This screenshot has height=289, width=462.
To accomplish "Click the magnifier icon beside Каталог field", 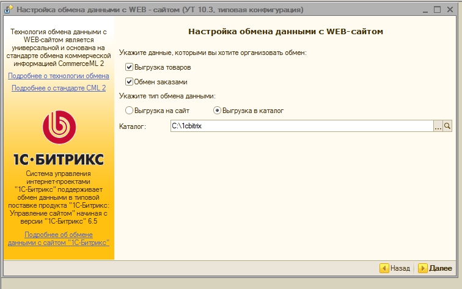I will 447,126.
